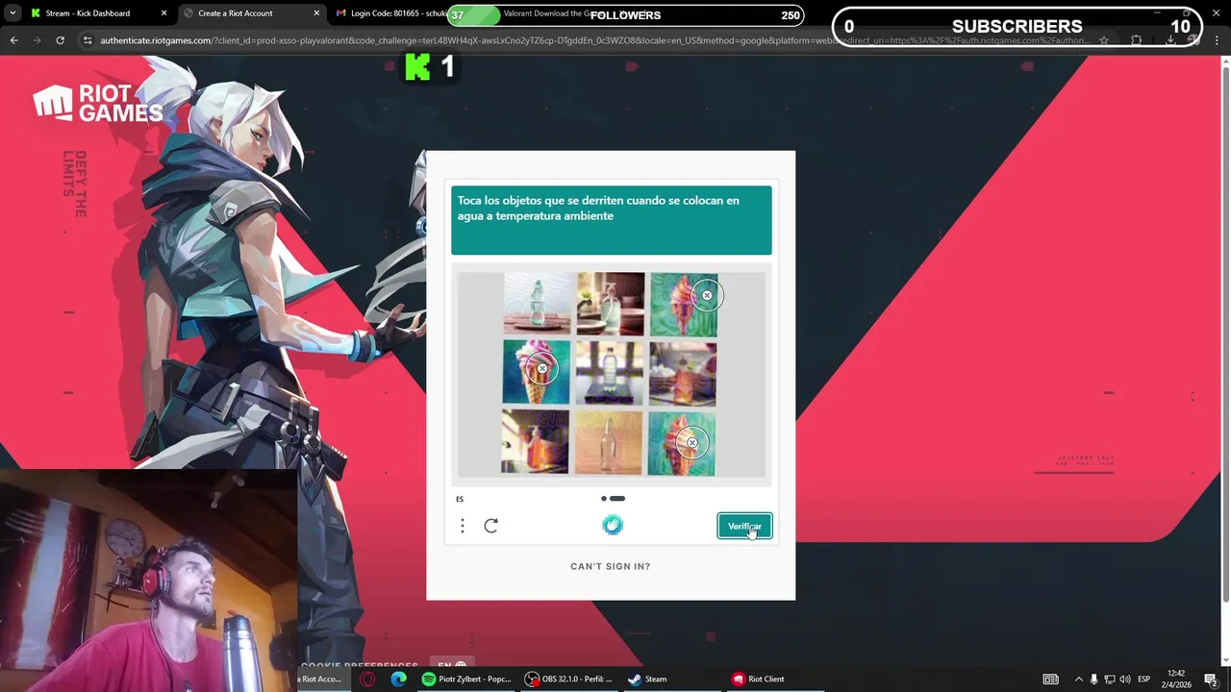Select the glass bottle in the center tile
The image size is (1231, 692).
point(611,373)
